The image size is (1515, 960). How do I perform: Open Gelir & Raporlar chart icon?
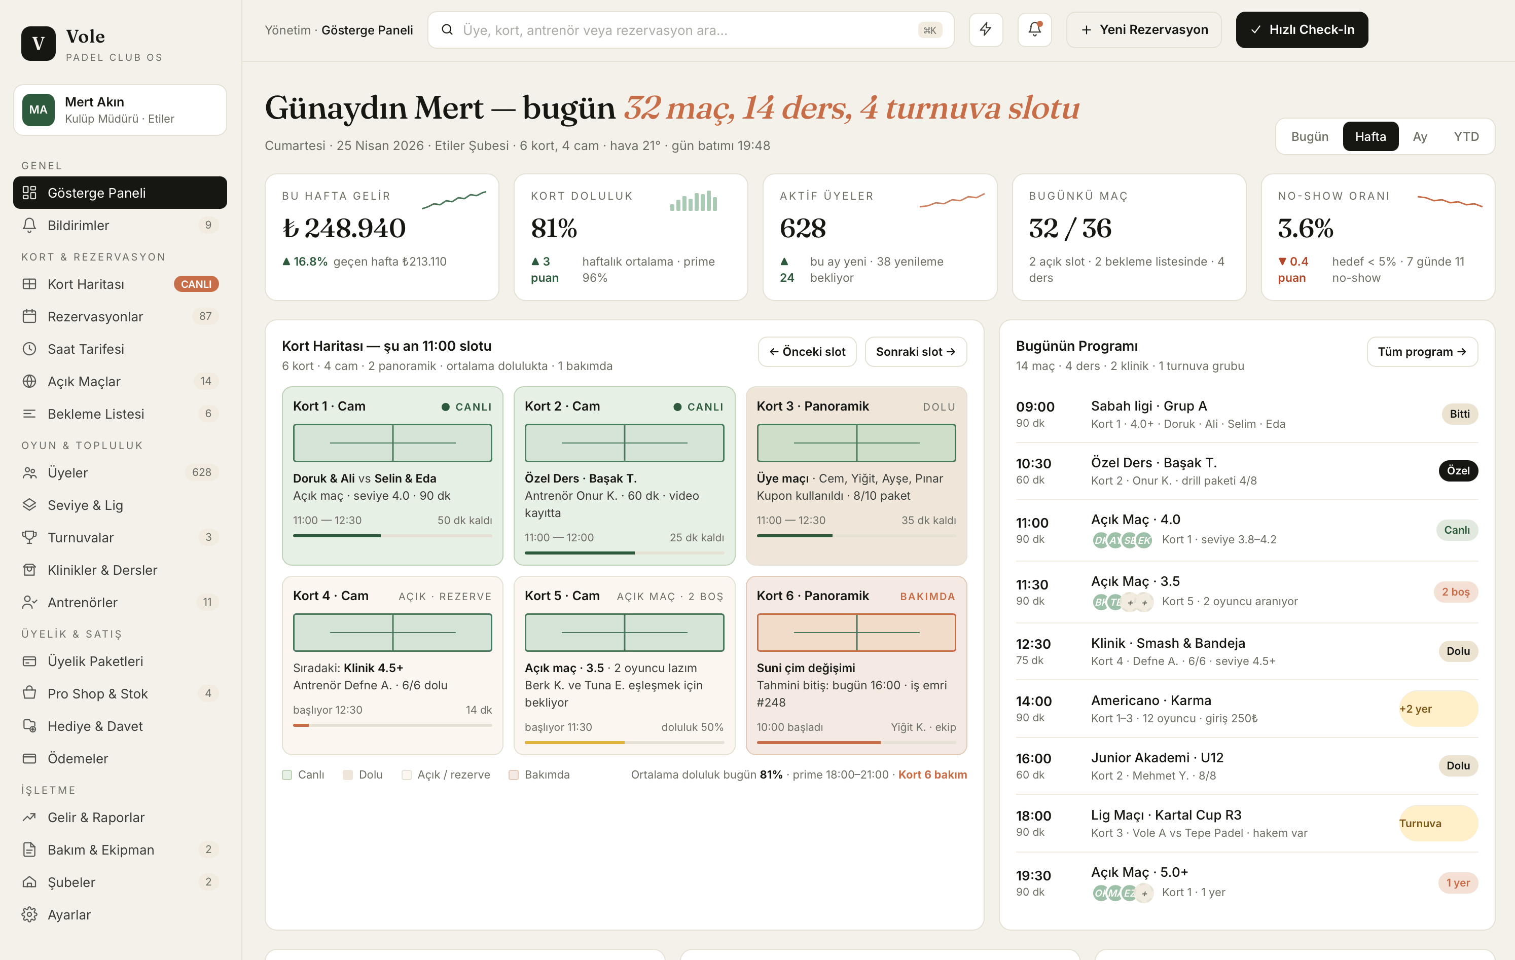coord(29,817)
